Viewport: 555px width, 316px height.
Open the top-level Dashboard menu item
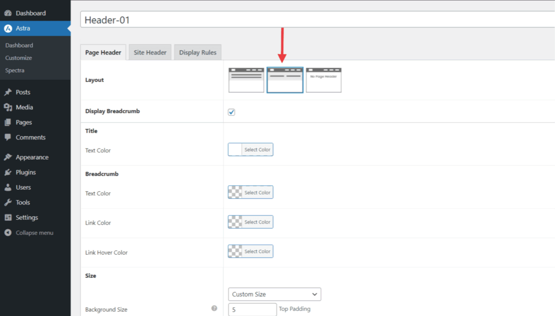point(35,13)
